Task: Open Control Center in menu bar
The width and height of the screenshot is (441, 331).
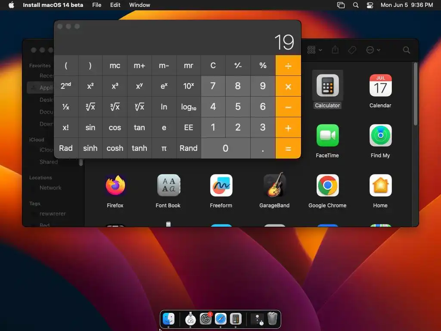Action: click(x=370, y=5)
